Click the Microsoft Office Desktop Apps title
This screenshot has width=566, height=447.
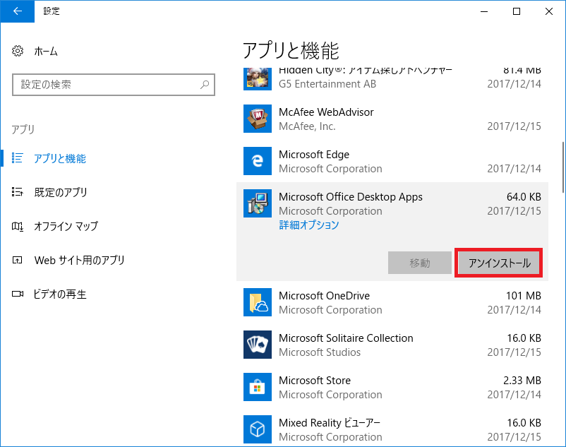tap(351, 197)
